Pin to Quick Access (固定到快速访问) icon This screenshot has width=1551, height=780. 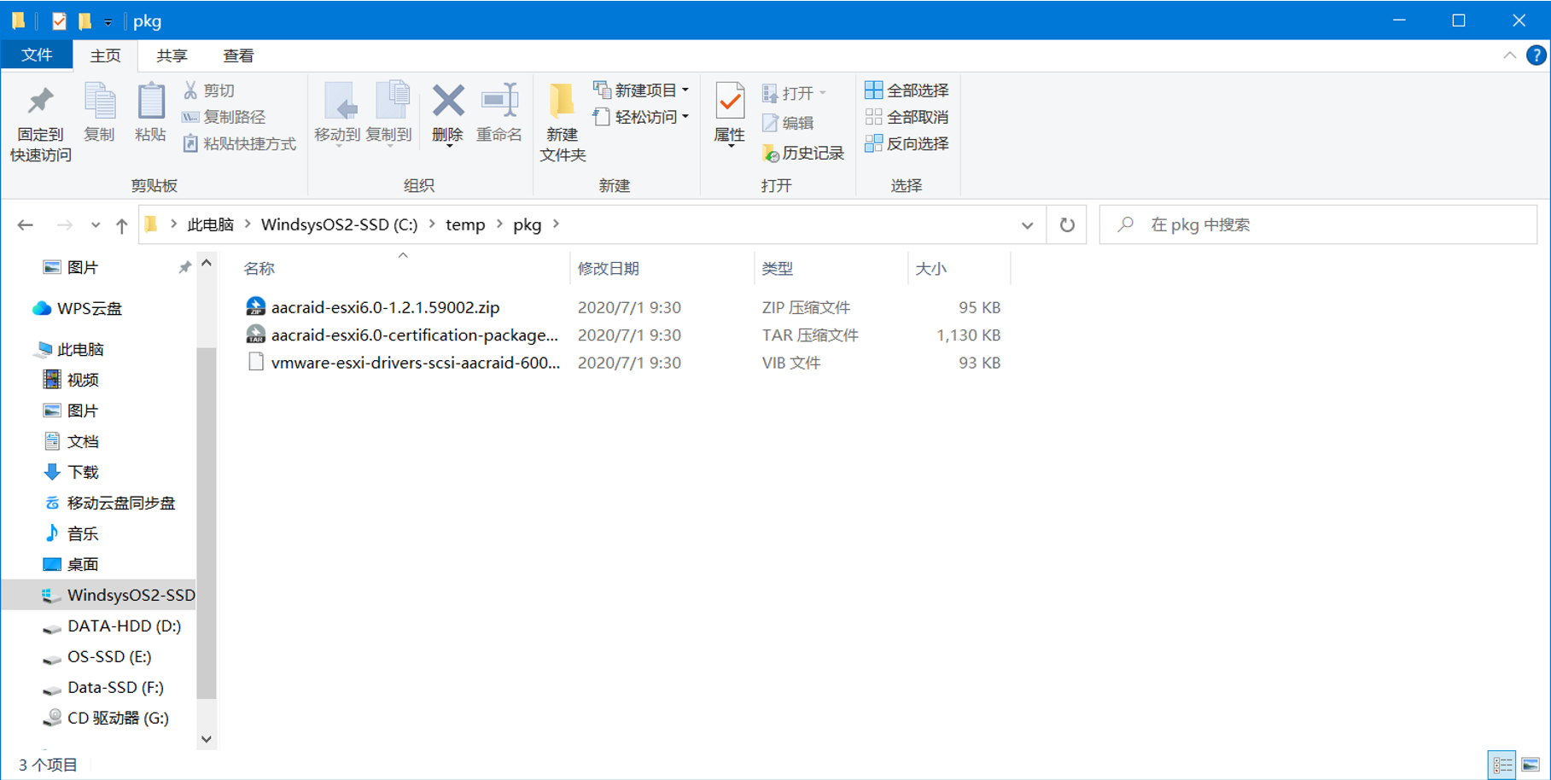coord(40,102)
